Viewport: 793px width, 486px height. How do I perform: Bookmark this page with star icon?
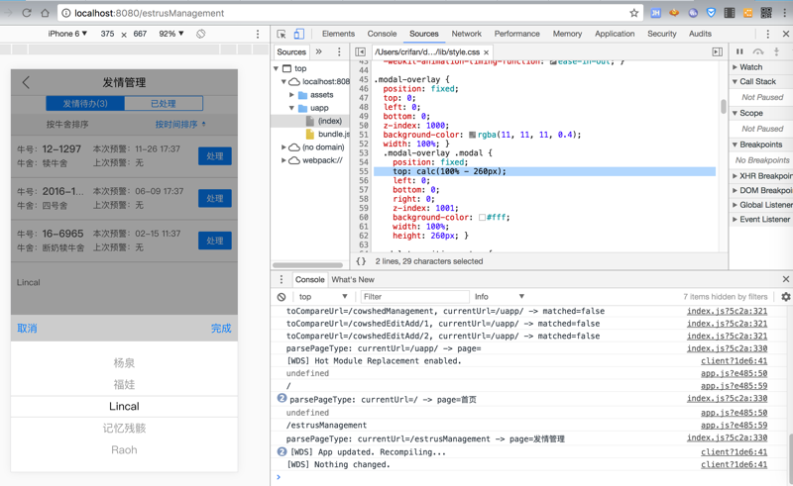click(633, 13)
